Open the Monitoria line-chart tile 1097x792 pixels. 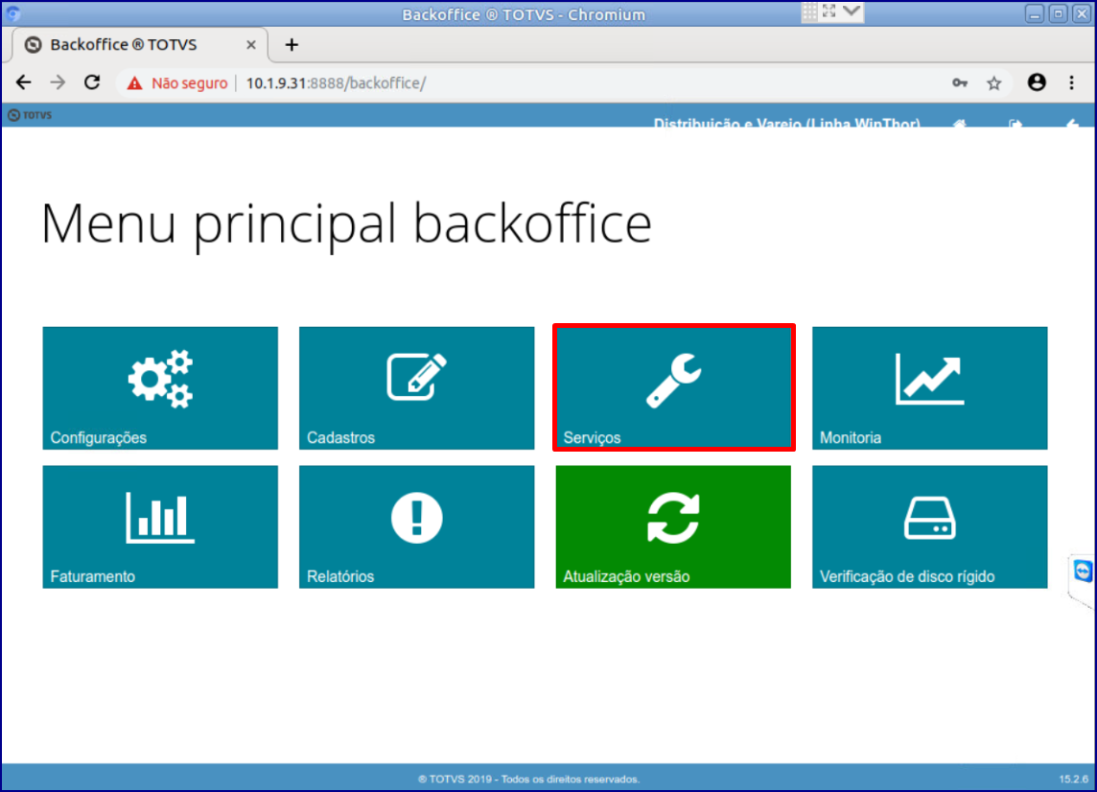pyautogui.click(x=930, y=388)
